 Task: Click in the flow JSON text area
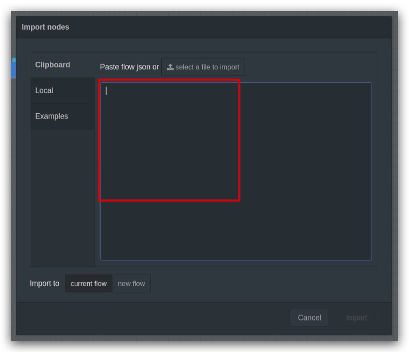236,171
